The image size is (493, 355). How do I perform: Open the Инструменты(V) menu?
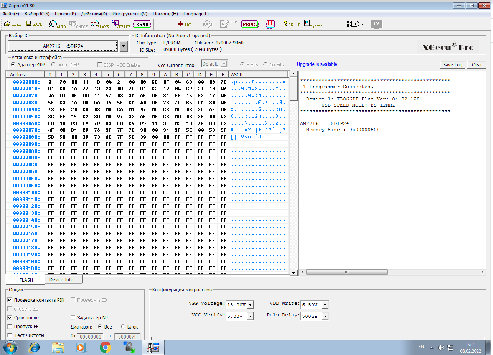[x=130, y=14]
